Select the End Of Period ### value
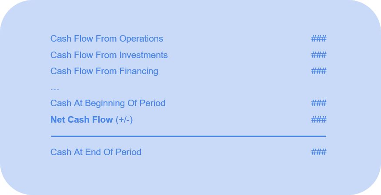Screen dimensions: 381x195 pos(319,152)
